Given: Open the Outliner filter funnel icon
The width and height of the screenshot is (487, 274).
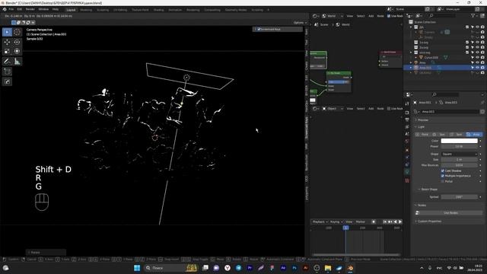Looking at the screenshot, I should click(x=473, y=15).
